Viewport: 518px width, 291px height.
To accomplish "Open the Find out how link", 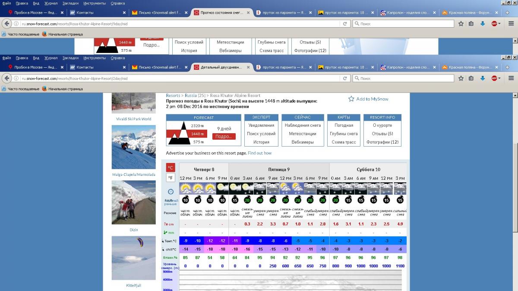I will 260,153.
